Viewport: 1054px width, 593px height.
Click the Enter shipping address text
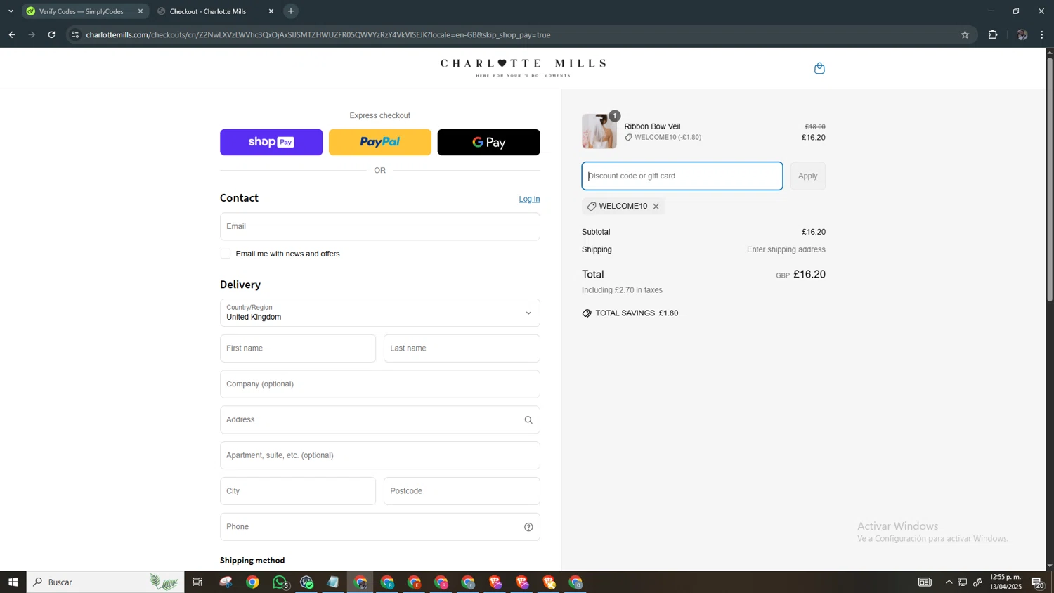coord(786,249)
